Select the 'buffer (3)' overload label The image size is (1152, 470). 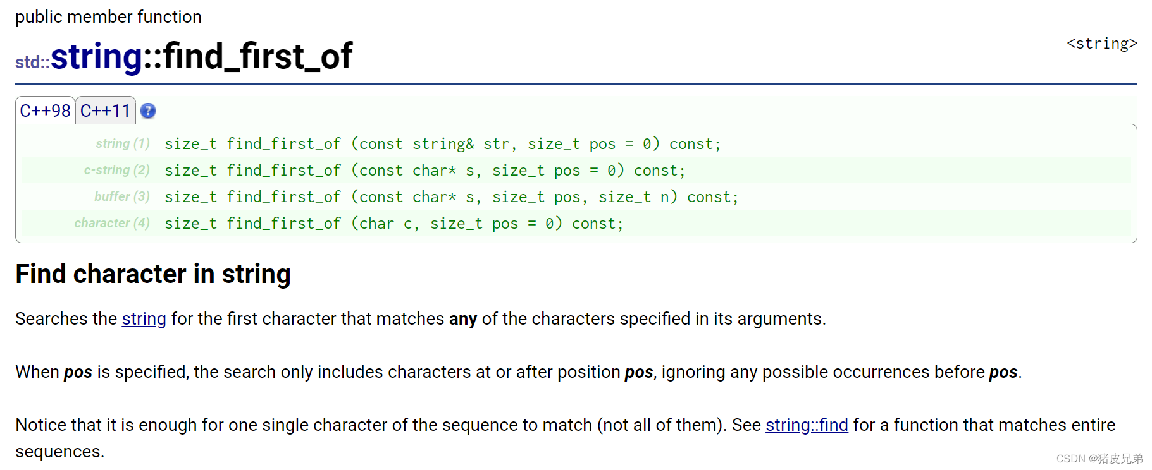pyautogui.click(x=122, y=197)
